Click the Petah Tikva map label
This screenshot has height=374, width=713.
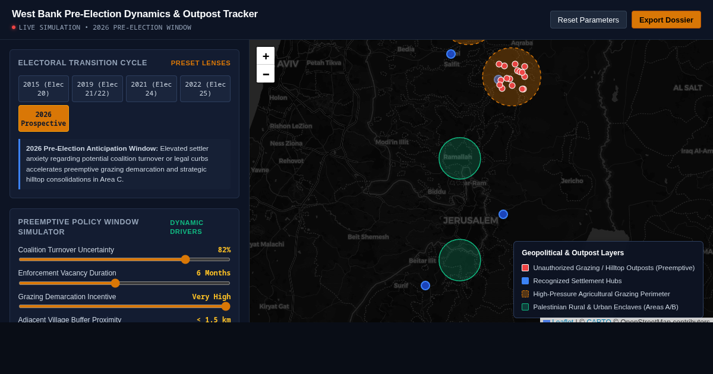tap(324, 63)
